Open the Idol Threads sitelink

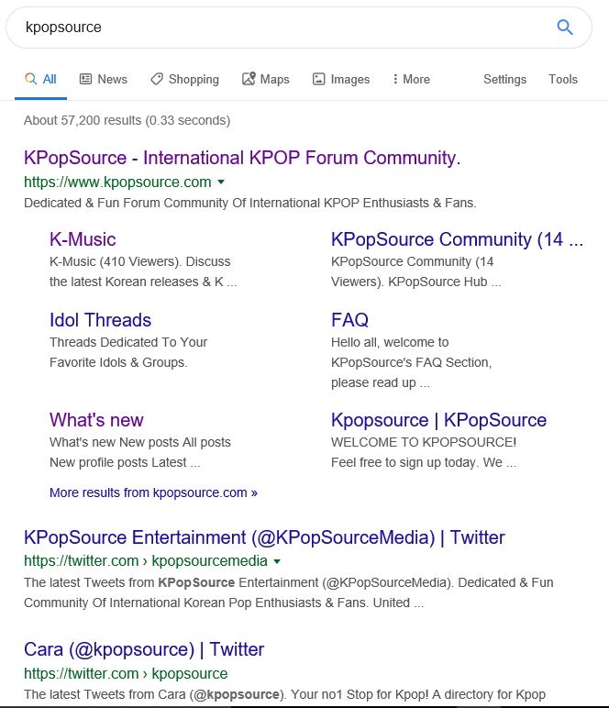(100, 320)
